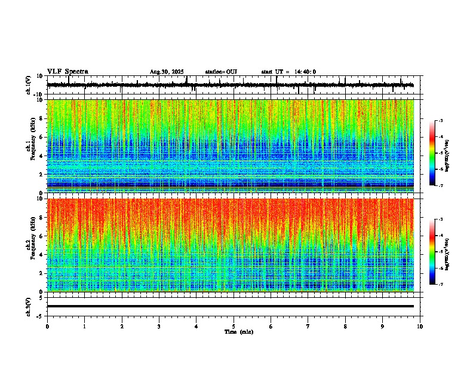This screenshot has width=473, height=366.
Task: Click the ch.2 "Frequency (kHz)" axis label
Action: click(x=33, y=238)
